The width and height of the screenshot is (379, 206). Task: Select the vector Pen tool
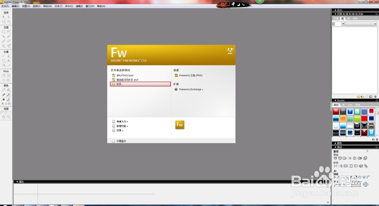8,56
